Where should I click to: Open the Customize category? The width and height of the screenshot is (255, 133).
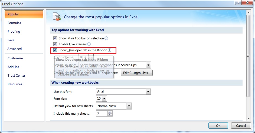tap(15, 58)
